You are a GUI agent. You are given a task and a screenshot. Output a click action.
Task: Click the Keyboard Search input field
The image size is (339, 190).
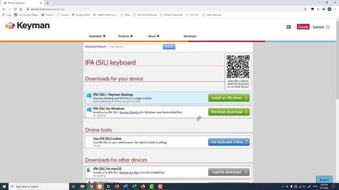(x=135, y=46)
